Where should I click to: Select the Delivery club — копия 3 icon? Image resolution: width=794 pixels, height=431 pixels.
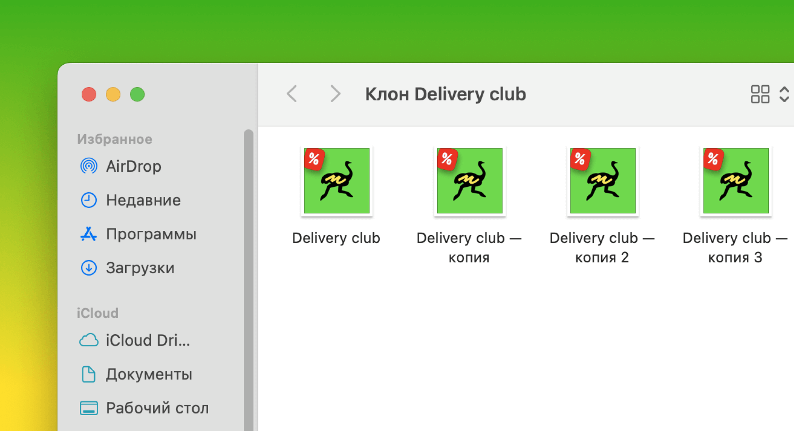pyautogui.click(x=736, y=181)
